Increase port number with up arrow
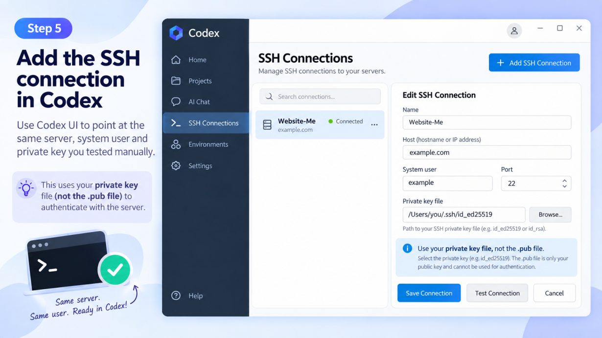This screenshot has height=338, width=602. (x=564, y=180)
